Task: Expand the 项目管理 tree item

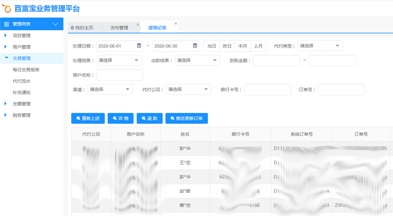Action: pos(6,36)
